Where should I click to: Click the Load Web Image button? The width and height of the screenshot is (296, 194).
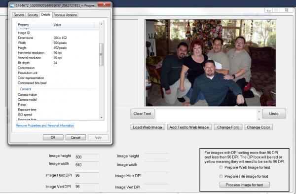(148, 127)
